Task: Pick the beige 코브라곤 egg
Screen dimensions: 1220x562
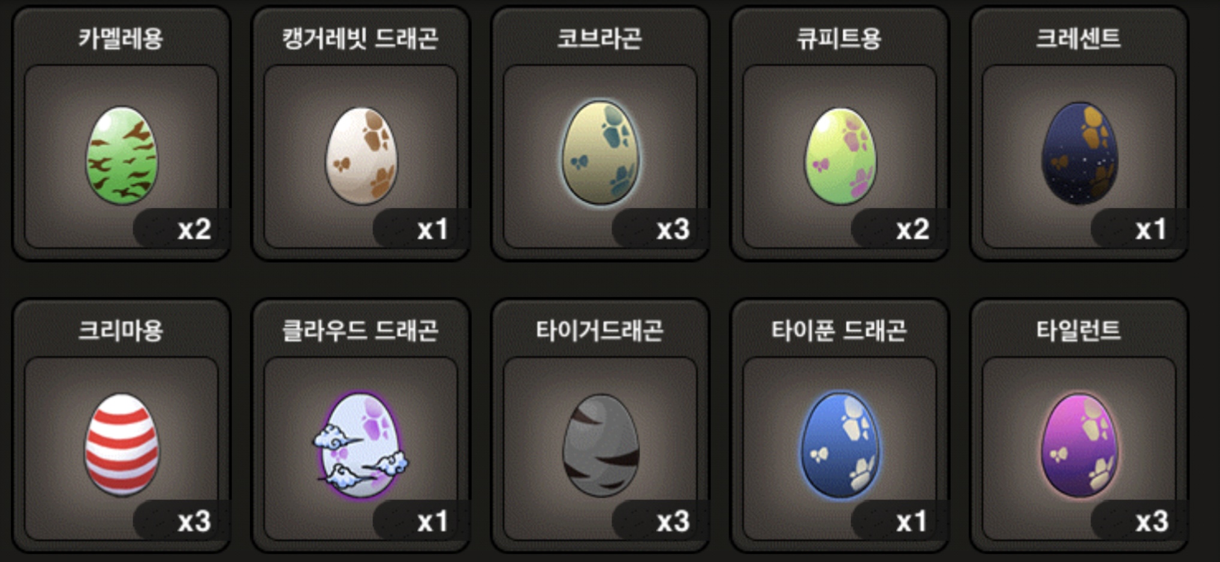Action: [x=600, y=154]
